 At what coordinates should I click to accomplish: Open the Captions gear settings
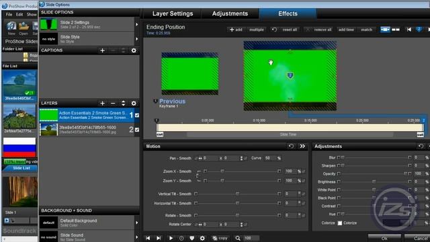pyautogui.click(x=134, y=50)
